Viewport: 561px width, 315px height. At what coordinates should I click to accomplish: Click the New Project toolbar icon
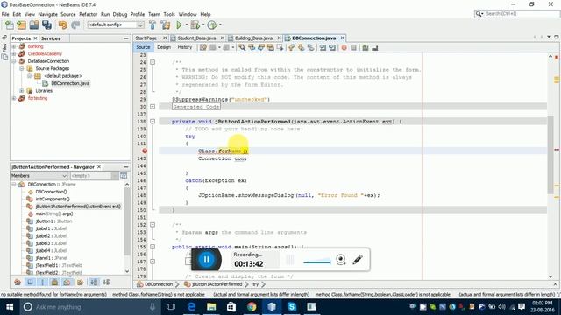point(21,24)
